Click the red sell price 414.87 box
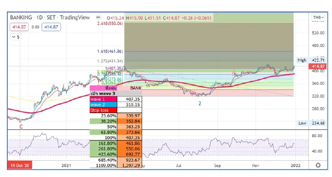This screenshot has width=332, height=177. pos(19,27)
